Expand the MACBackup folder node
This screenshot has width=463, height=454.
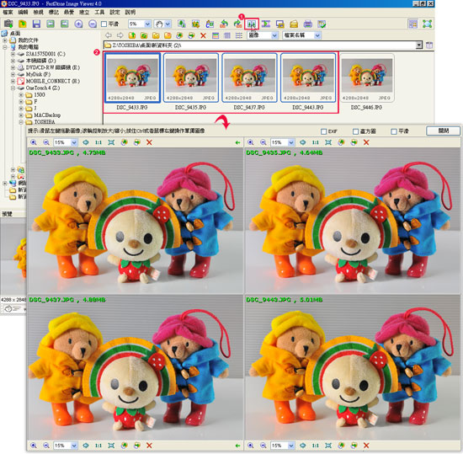point(21,115)
